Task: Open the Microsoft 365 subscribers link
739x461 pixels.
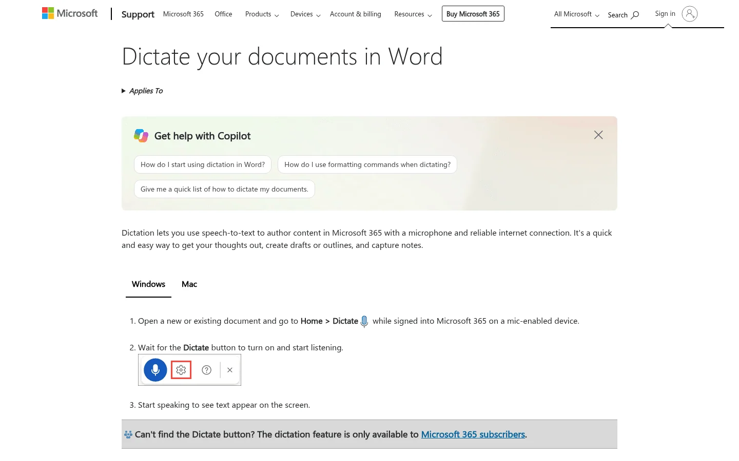Action: click(473, 434)
